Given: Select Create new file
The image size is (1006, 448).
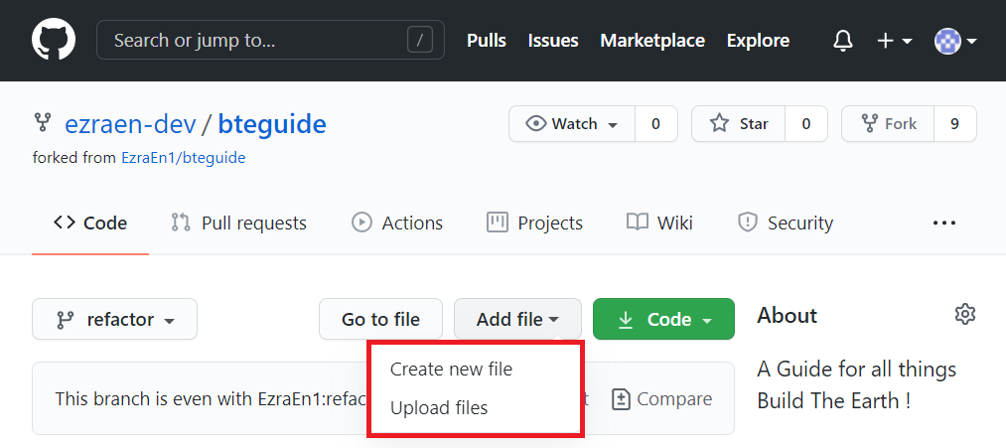Looking at the screenshot, I should coord(451,370).
